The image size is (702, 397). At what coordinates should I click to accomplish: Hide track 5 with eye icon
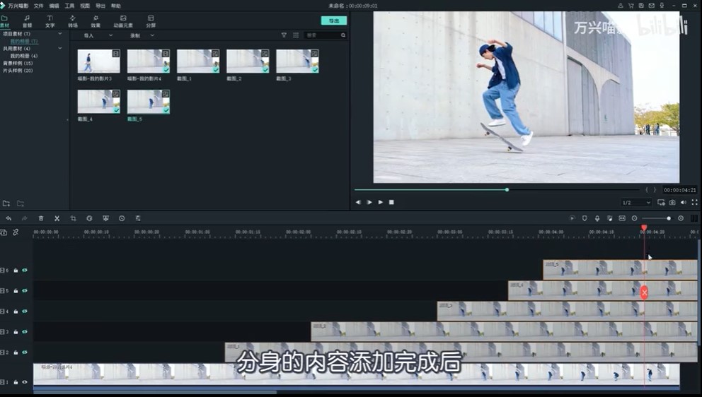pos(25,290)
